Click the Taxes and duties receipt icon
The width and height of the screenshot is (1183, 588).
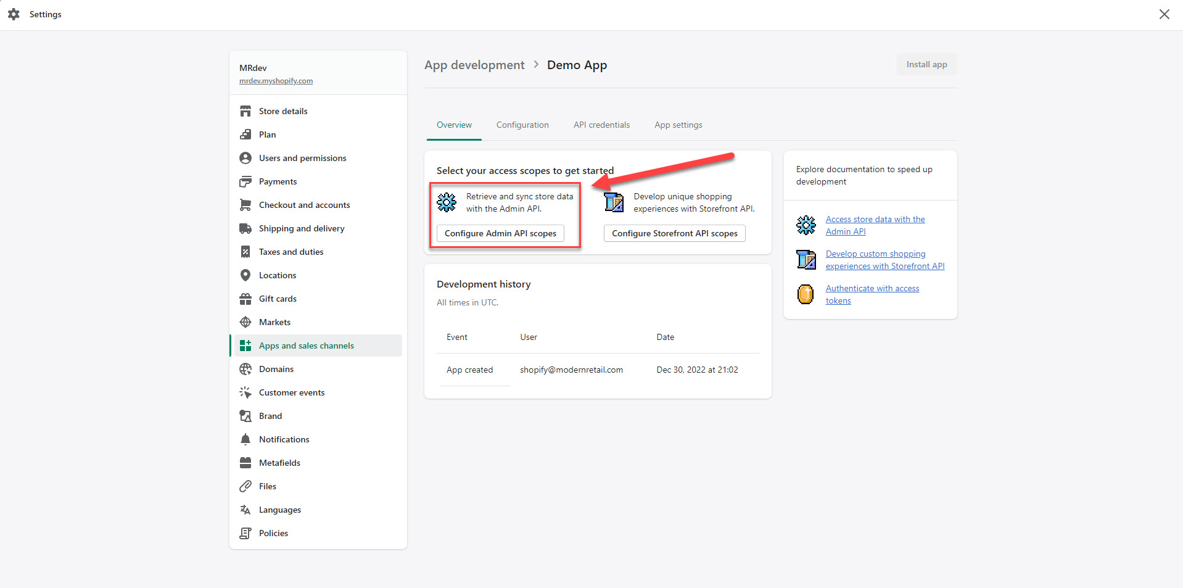(245, 252)
